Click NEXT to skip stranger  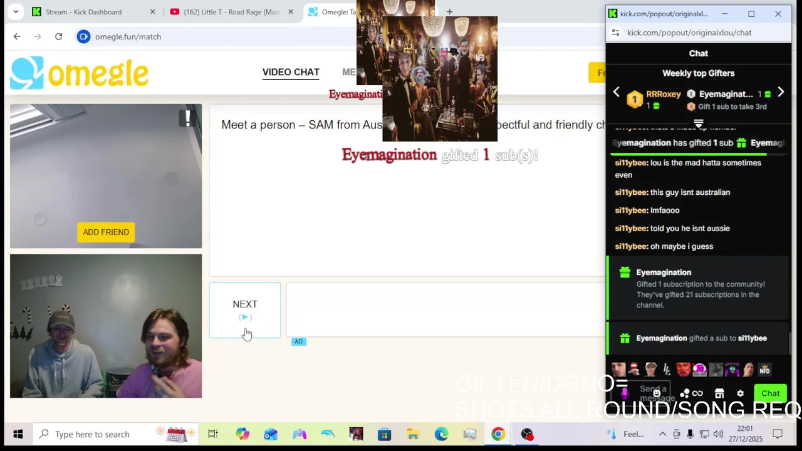[x=245, y=310]
